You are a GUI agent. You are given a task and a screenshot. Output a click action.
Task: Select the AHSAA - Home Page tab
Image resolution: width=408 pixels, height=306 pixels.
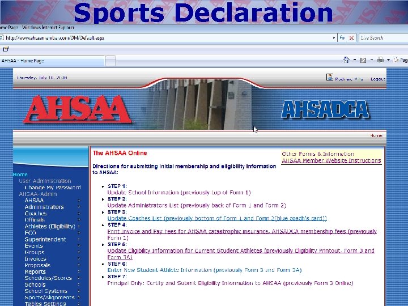point(52,61)
